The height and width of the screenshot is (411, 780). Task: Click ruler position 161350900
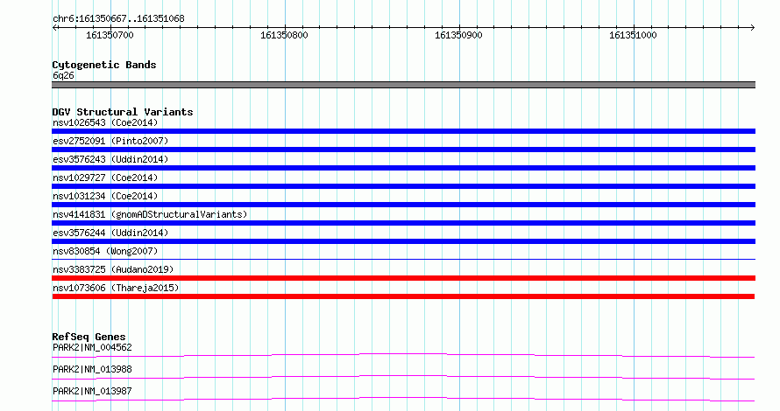coord(458,35)
